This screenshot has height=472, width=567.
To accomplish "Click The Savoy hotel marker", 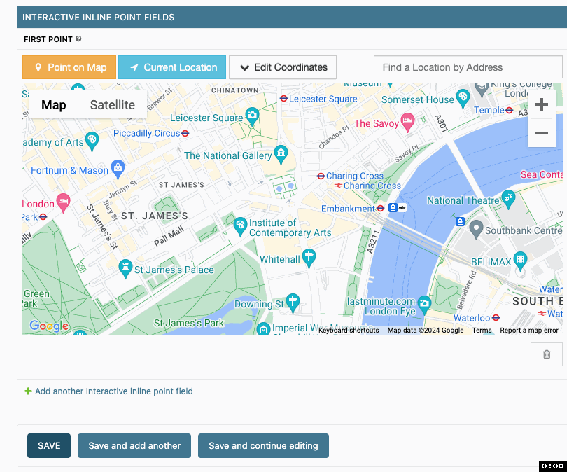I will coord(408,123).
